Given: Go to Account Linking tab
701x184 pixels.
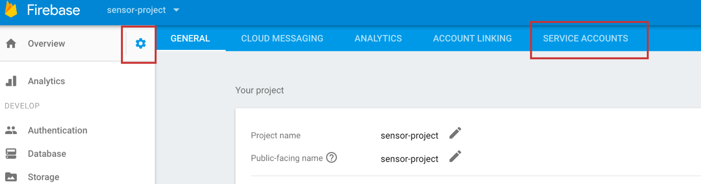Looking at the screenshot, I should (x=472, y=38).
